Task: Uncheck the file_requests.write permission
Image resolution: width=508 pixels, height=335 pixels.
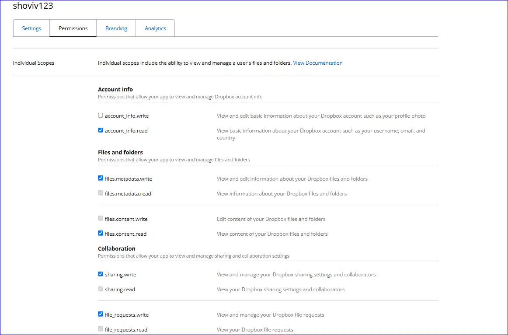Action: [x=100, y=314]
